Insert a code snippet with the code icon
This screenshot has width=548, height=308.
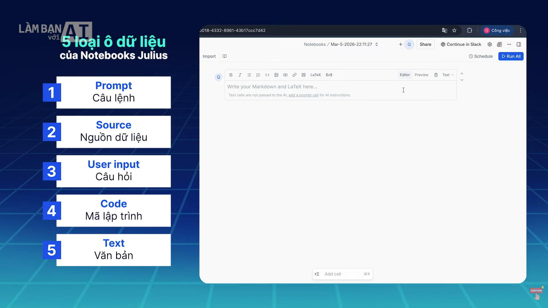tap(267, 75)
